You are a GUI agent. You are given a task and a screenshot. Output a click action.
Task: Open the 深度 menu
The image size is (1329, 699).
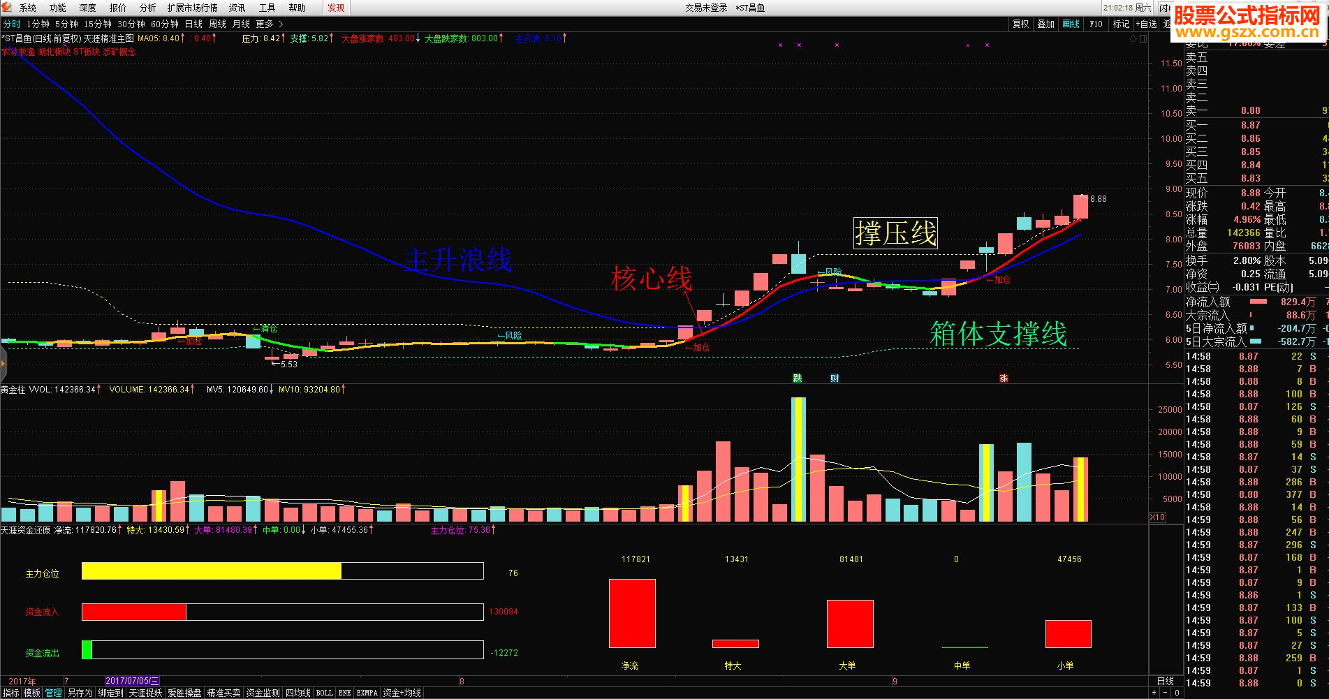pyautogui.click(x=88, y=8)
